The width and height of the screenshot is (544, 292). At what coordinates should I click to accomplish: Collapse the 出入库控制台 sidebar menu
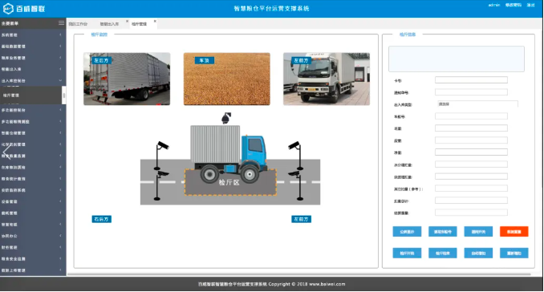33,81
